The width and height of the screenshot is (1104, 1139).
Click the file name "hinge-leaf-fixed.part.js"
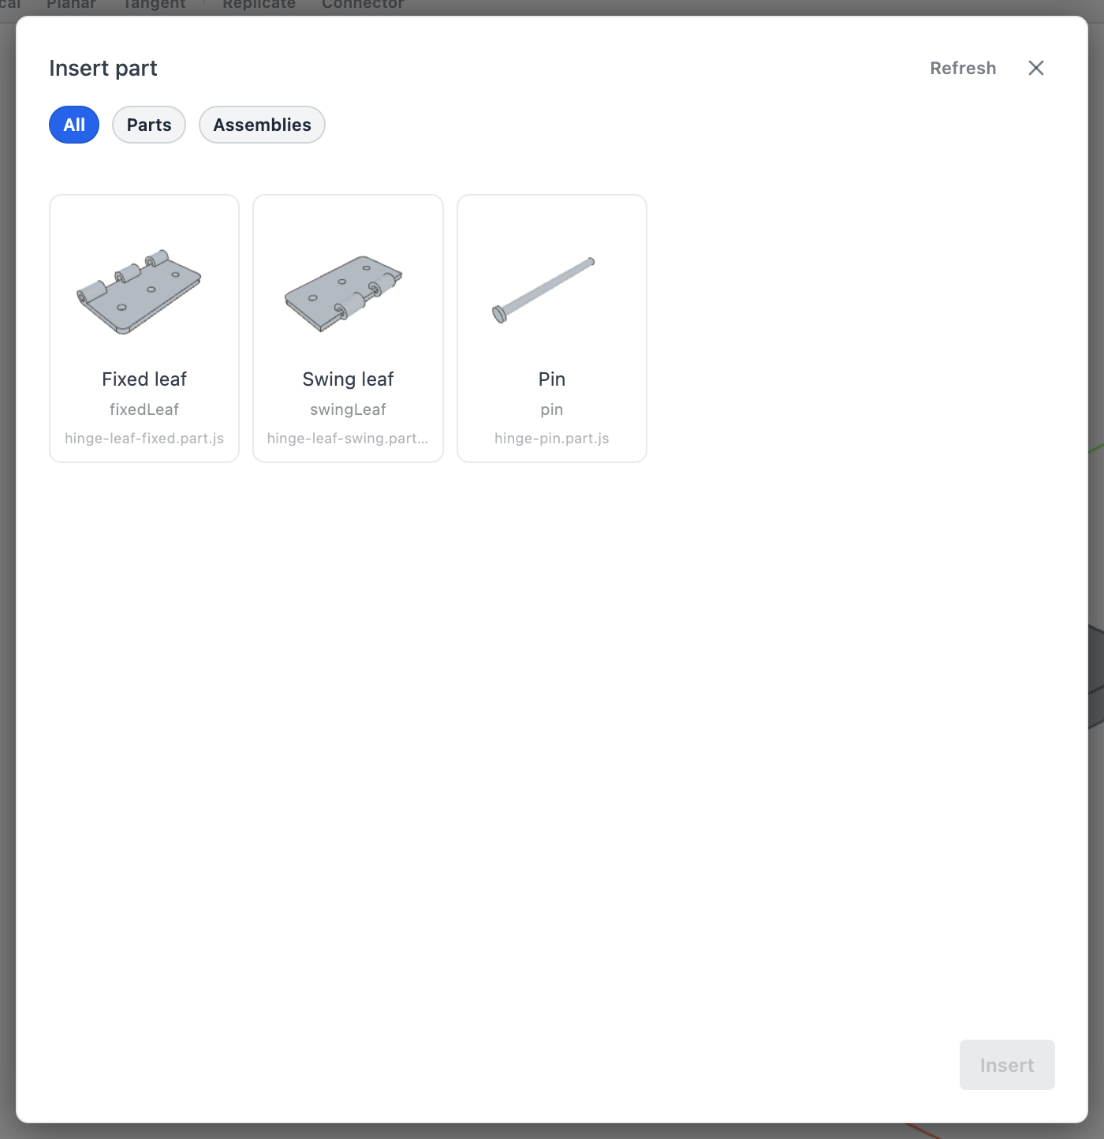144,439
